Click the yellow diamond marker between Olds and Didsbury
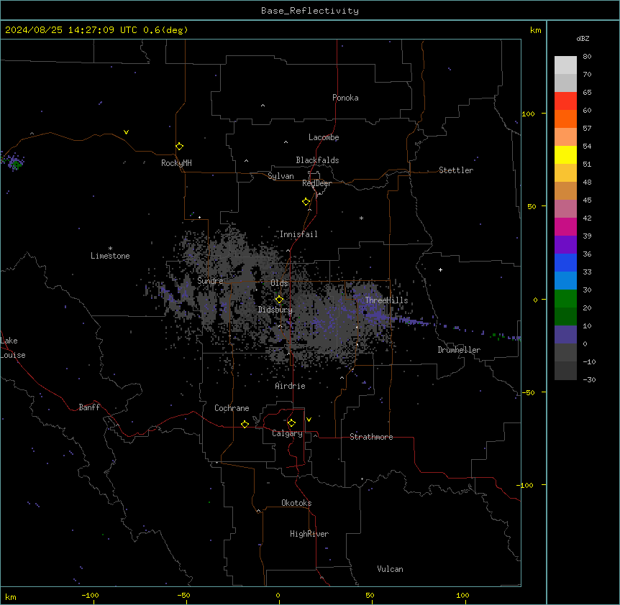 pos(279,300)
